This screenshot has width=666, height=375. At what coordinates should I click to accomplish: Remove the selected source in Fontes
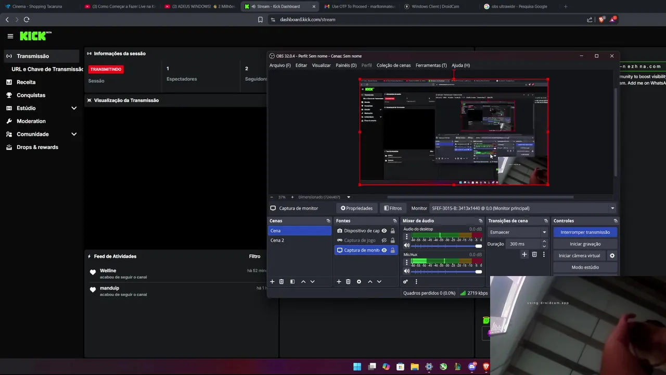pyautogui.click(x=348, y=281)
